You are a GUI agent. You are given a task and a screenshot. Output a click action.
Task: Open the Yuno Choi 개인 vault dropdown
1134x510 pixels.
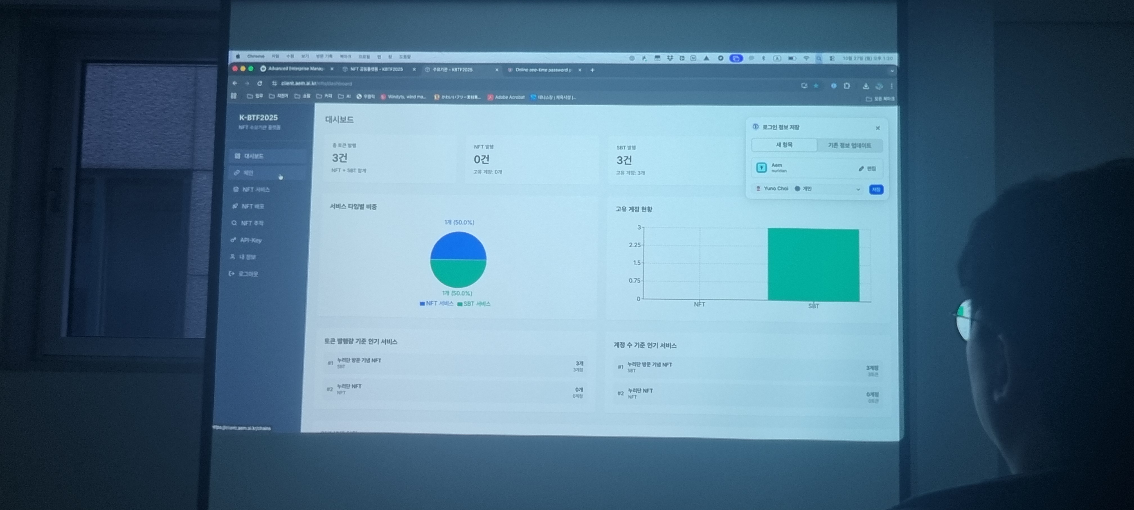point(808,189)
